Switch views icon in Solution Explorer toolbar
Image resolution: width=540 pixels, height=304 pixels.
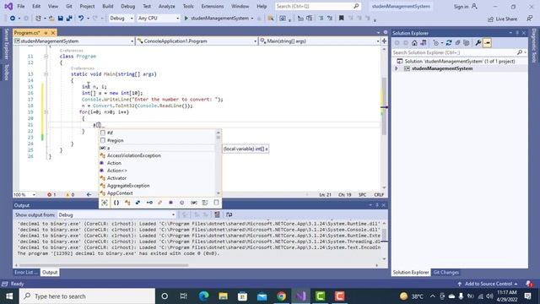424,43
